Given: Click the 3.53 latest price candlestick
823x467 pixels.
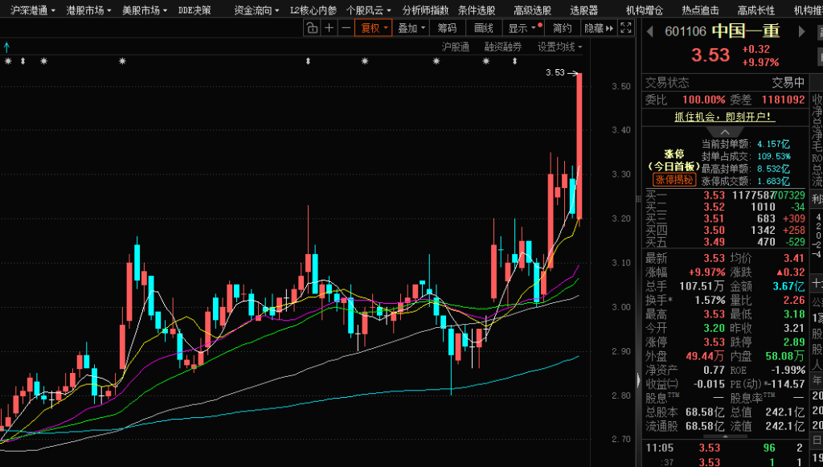Looking at the screenshot, I should tap(579, 145).
